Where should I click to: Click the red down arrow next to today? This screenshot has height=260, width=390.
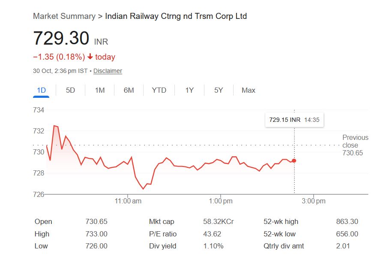tap(90, 57)
